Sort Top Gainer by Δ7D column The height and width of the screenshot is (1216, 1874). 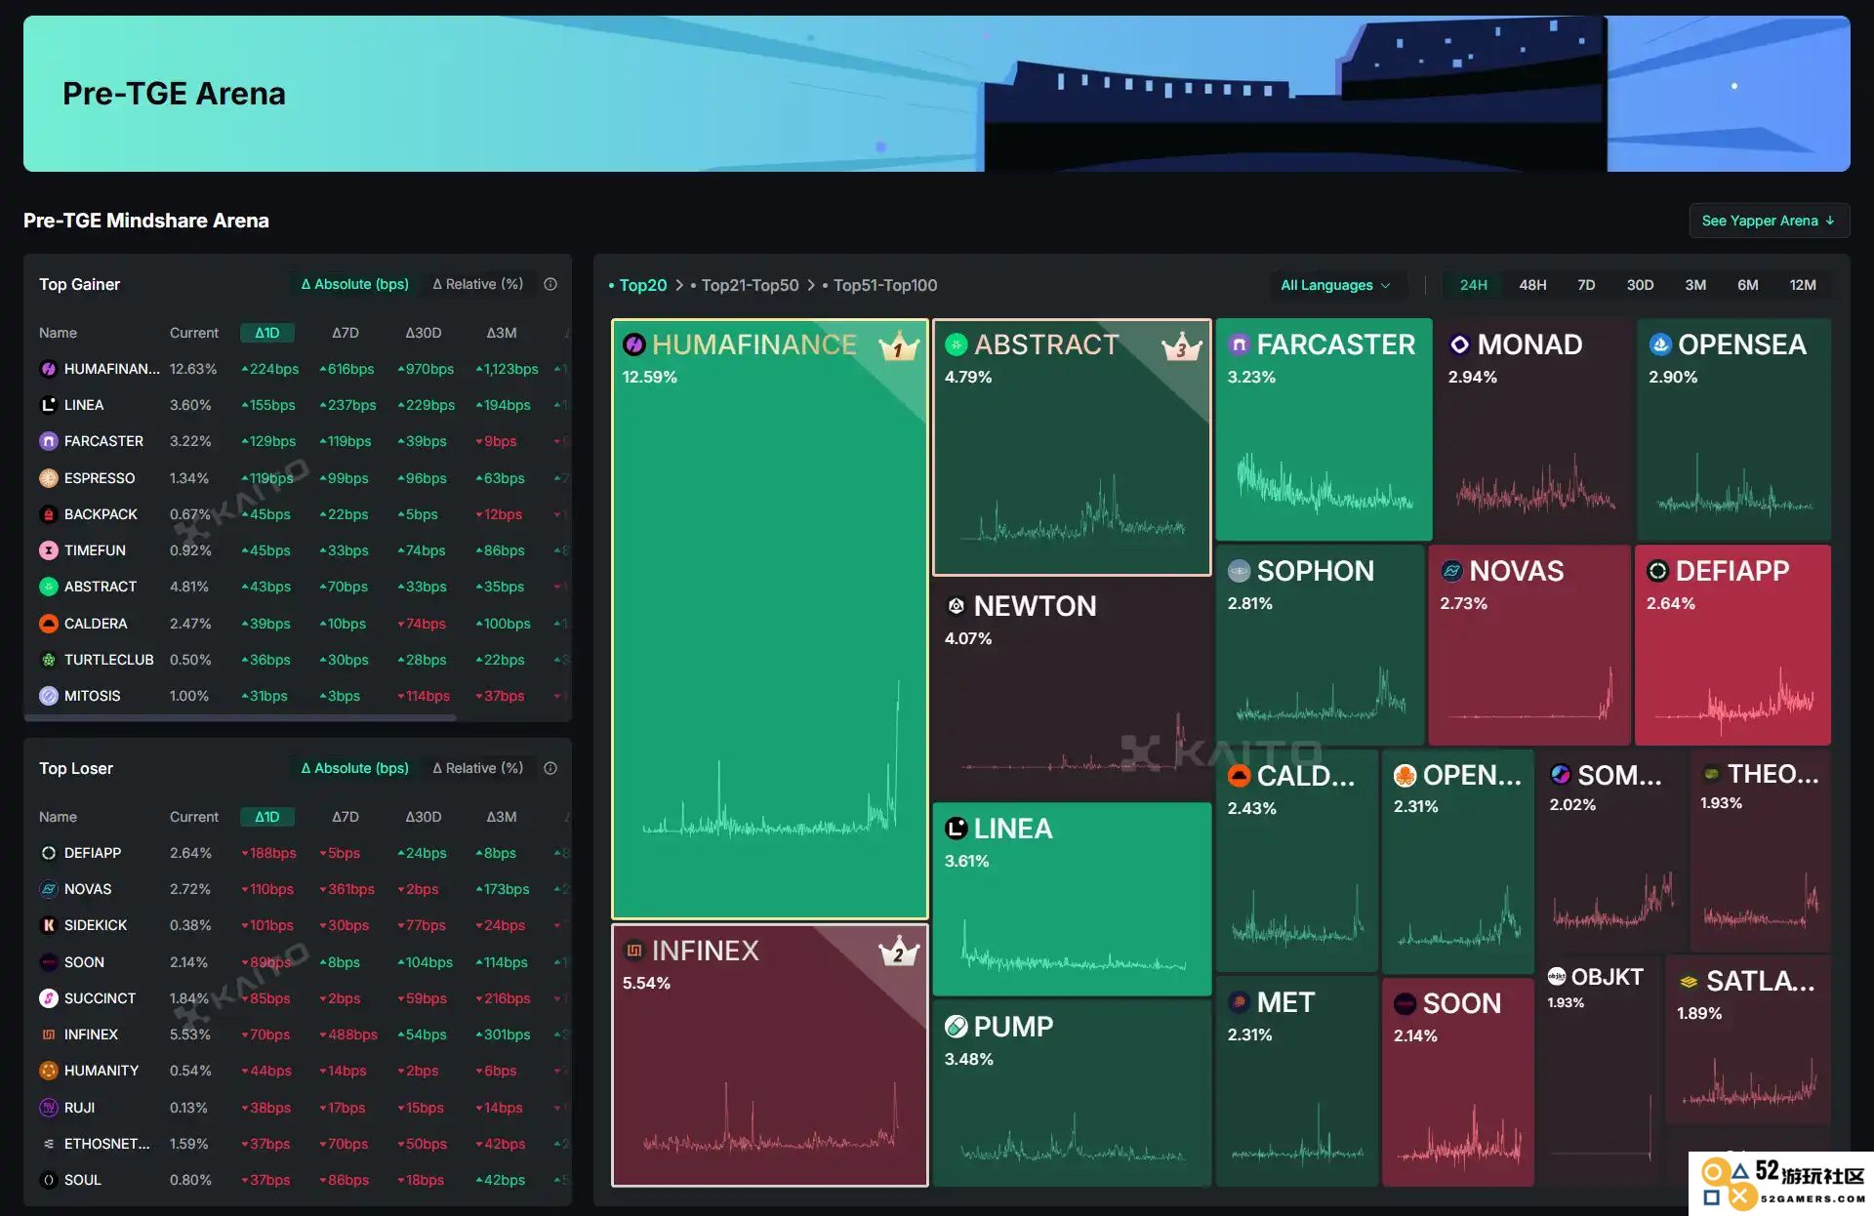[x=346, y=333]
